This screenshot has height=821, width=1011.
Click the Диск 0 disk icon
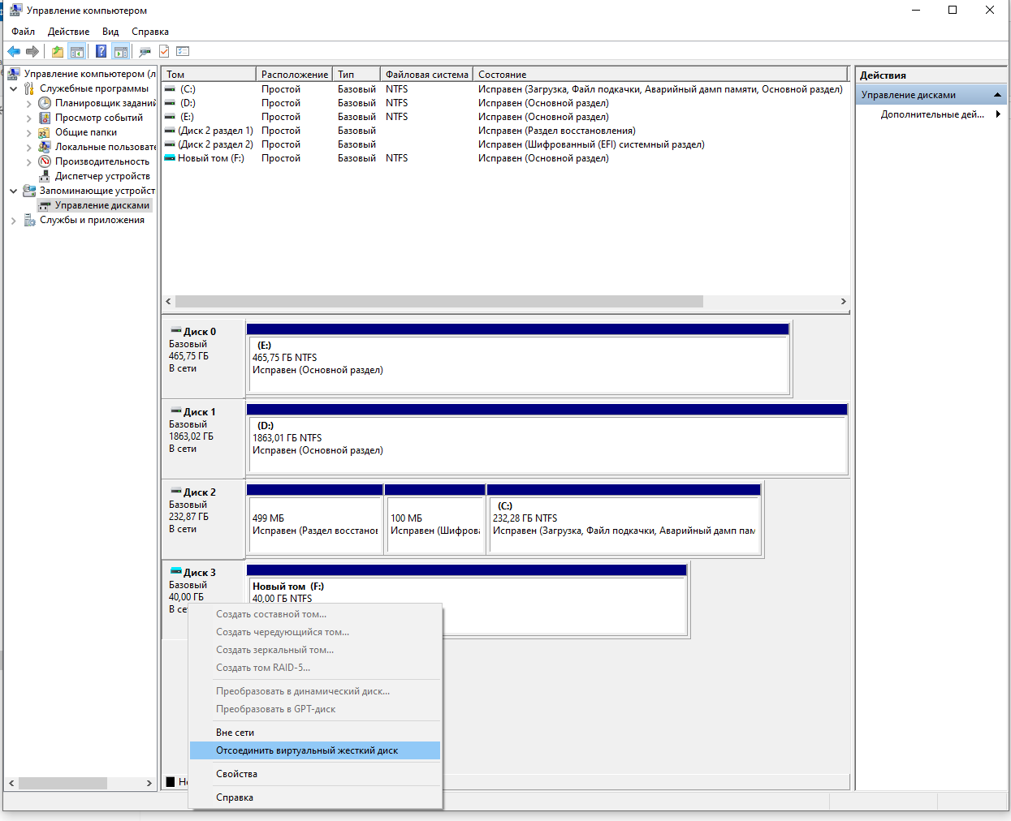176,331
